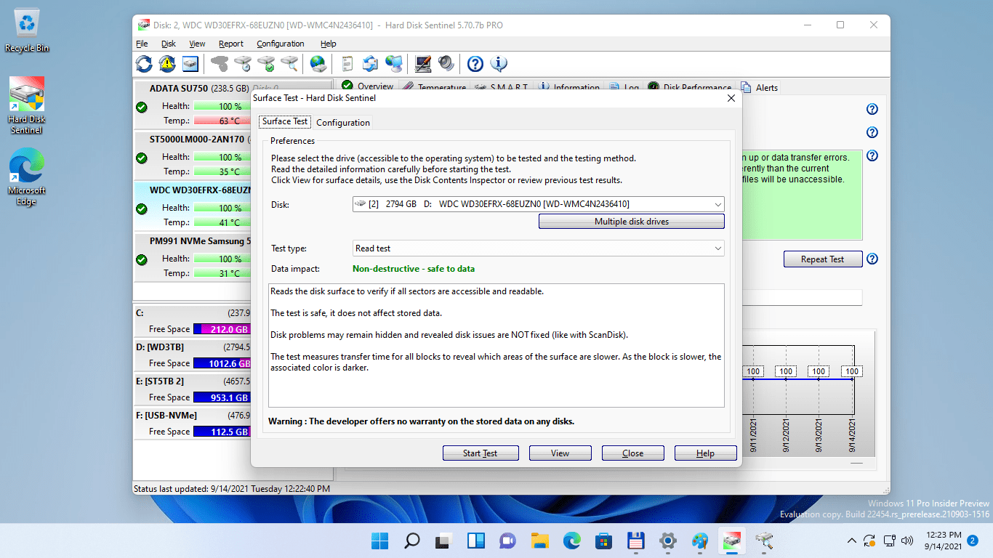Click the Multiple disk drives button
993x558 pixels.
(630, 221)
